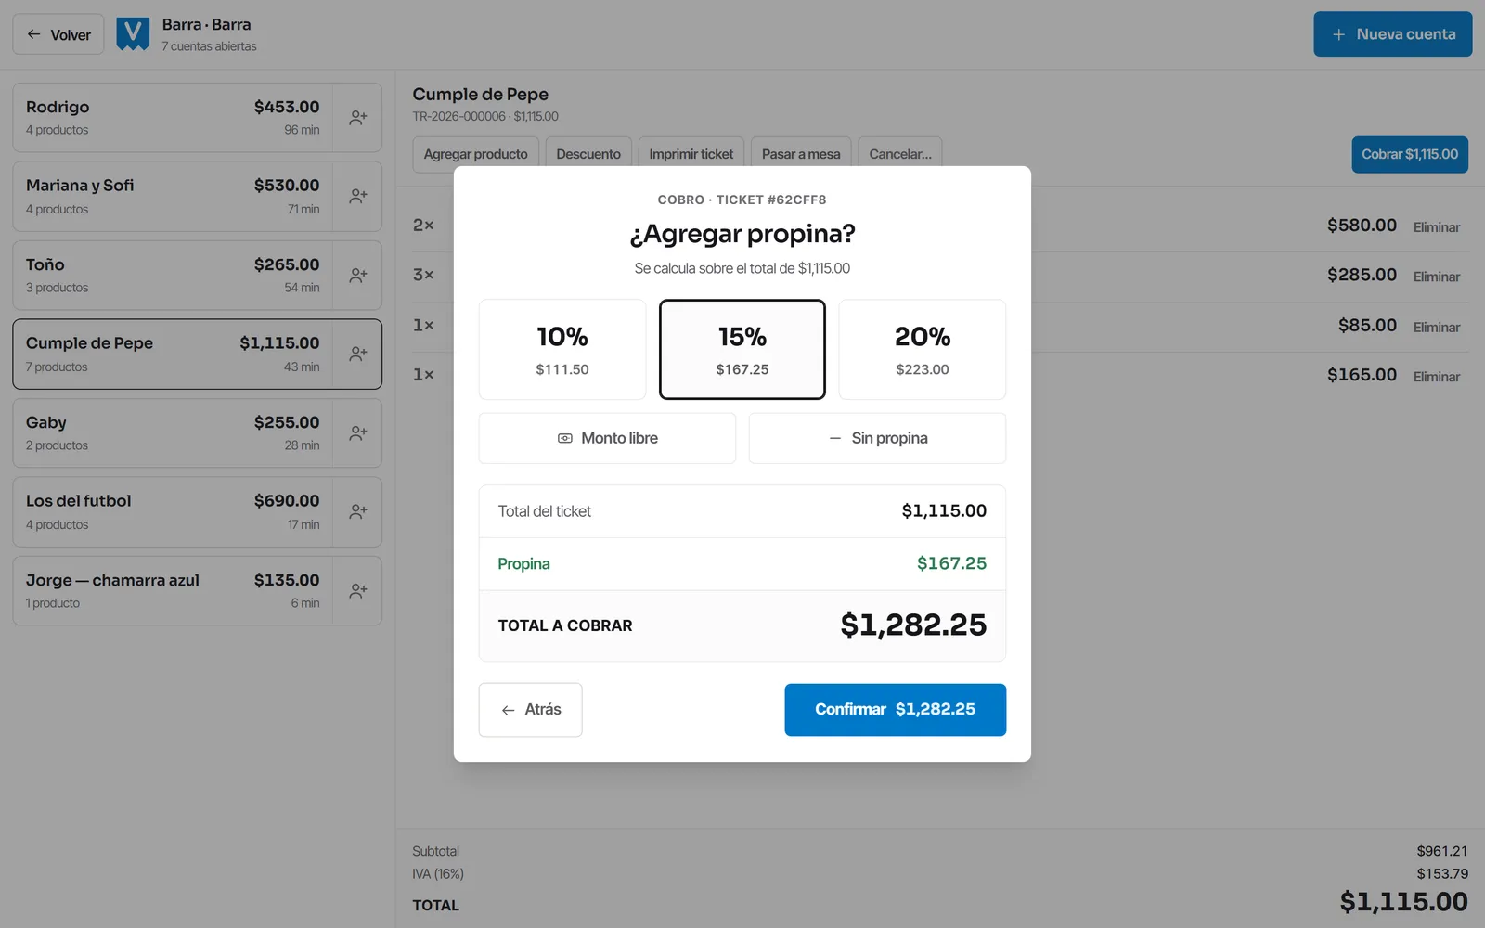
Task: Add person icon on Rodrigo account
Action: (x=357, y=118)
